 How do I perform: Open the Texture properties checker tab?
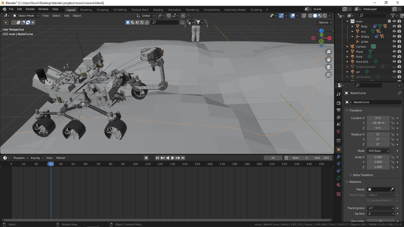(339, 194)
